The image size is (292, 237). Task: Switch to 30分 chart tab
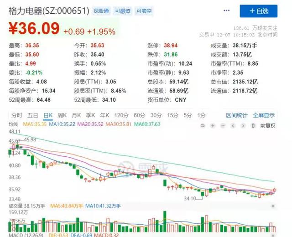point(156,115)
